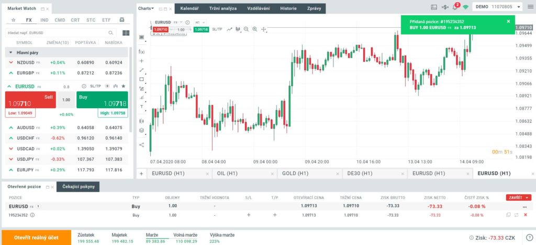Viewport: 536px width, 245px height.
Task: Open the favorites star tab in Market Watch
Action: point(13,20)
